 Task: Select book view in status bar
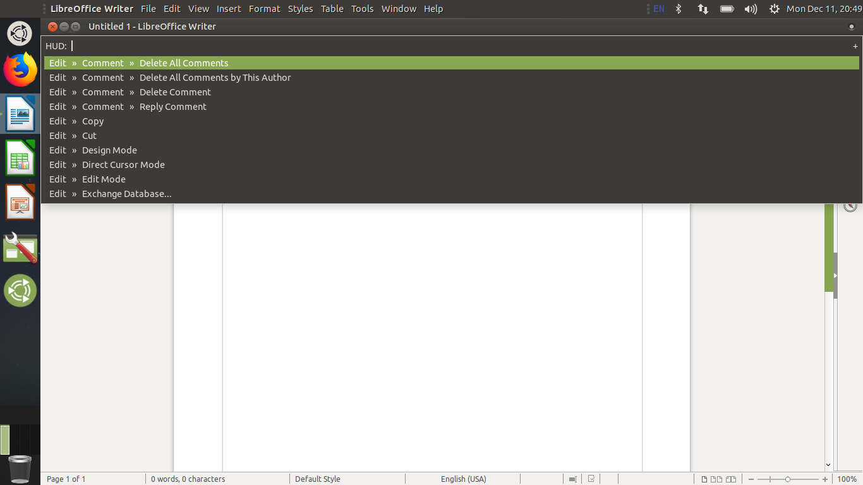(x=731, y=479)
